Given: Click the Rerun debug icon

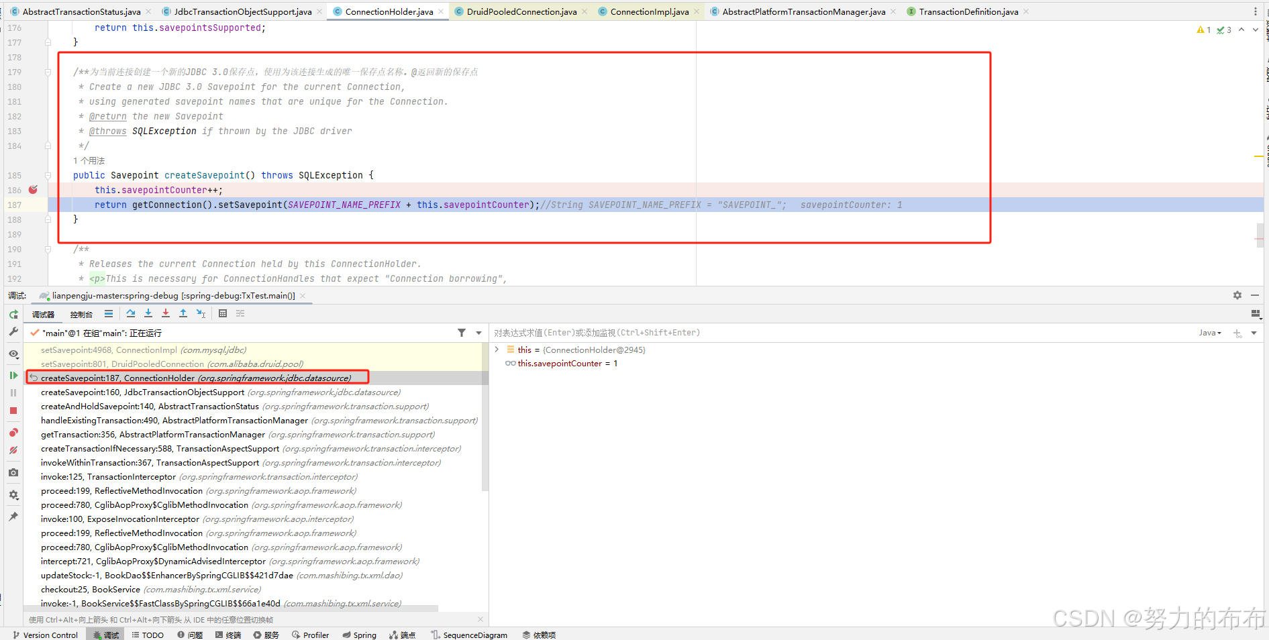Looking at the screenshot, I should click(13, 314).
